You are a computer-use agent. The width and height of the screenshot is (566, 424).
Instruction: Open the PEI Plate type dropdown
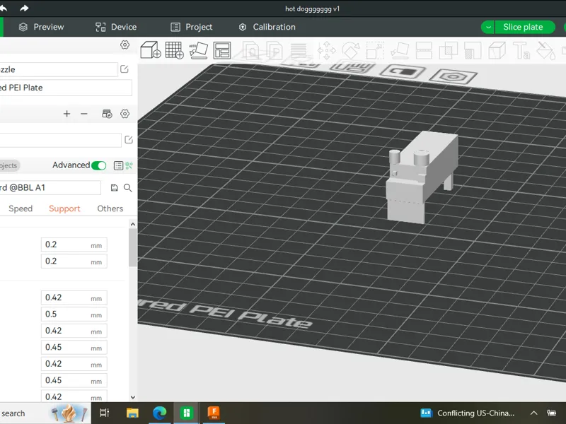point(66,88)
